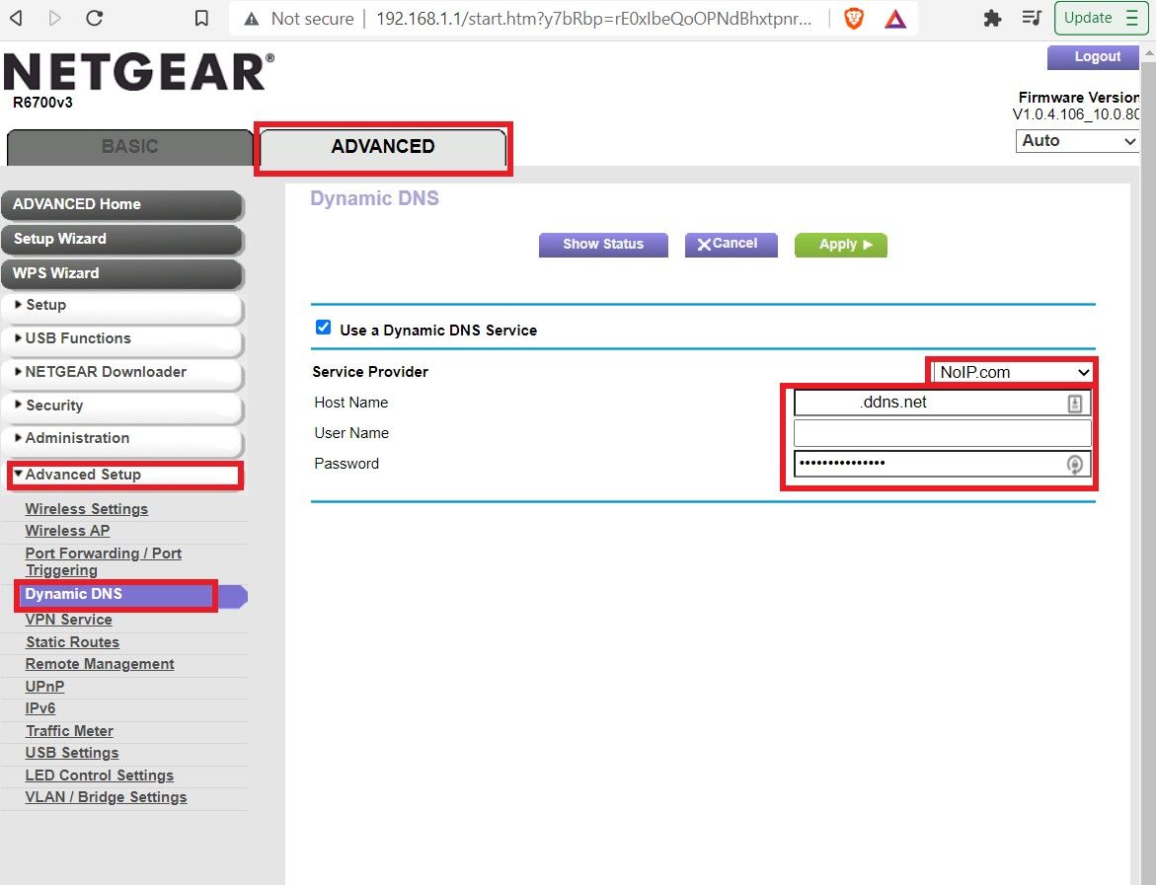Screen dimensions: 1156x885
Task: Click the address bar URL
Action: (x=593, y=19)
